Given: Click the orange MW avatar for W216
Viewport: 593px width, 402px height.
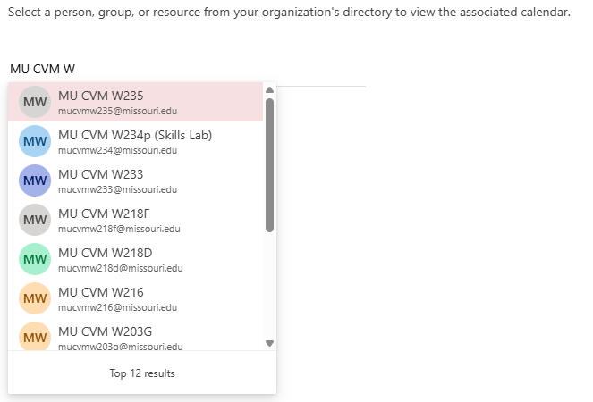Looking at the screenshot, I should [x=35, y=298].
